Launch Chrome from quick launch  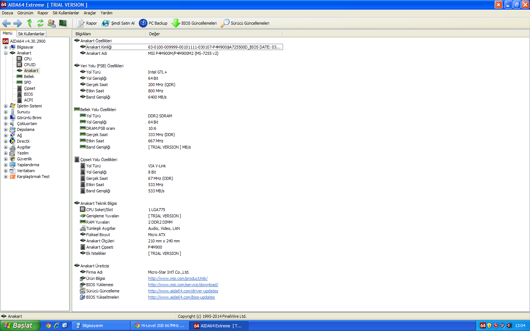[x=48, y=325]
